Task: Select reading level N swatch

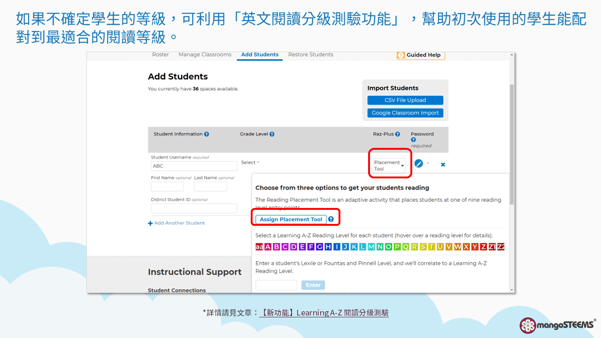Action: point(380,246)
